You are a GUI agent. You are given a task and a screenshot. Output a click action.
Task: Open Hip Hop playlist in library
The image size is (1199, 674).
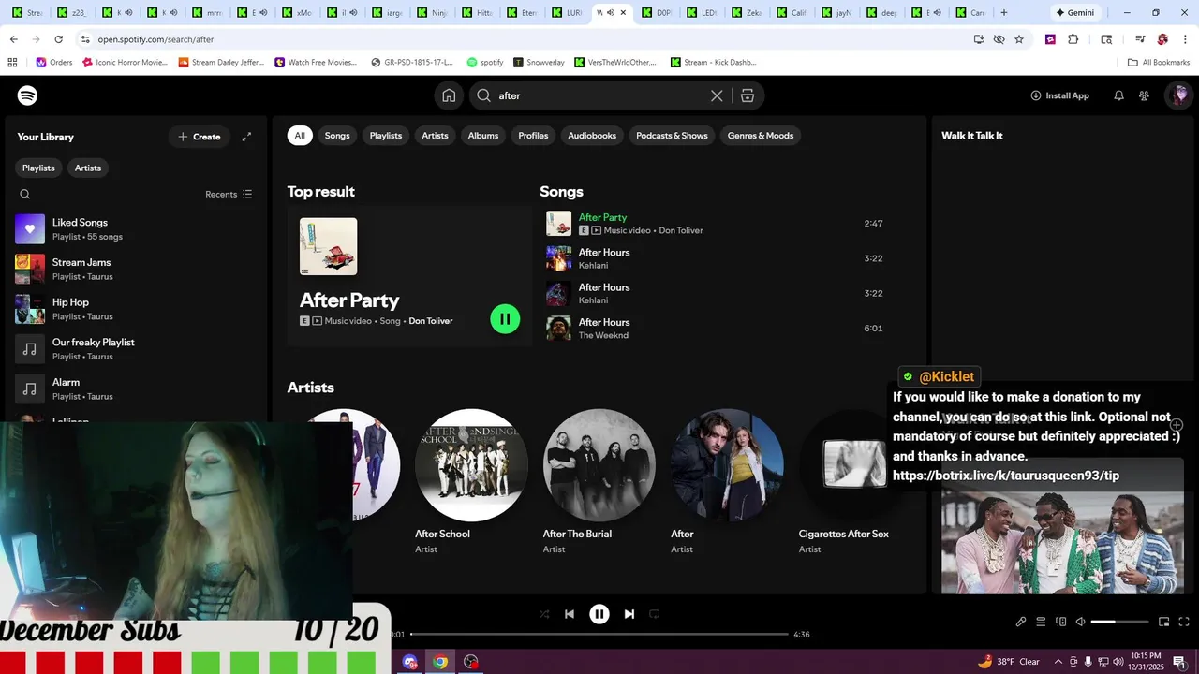[x=136, y=309]
